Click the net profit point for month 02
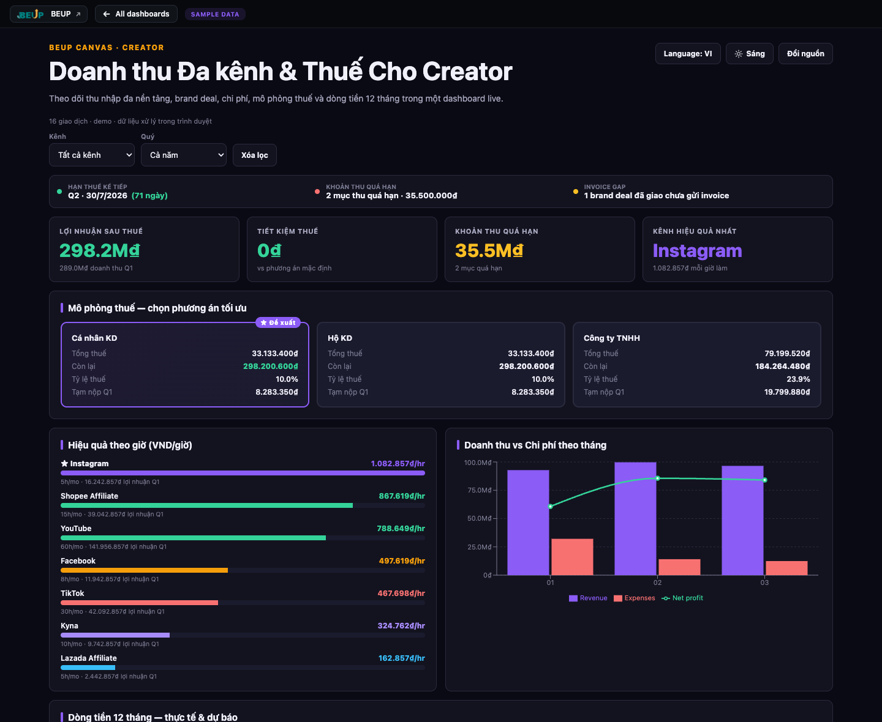This screenshot has height=722, width=882. (657, 478)
